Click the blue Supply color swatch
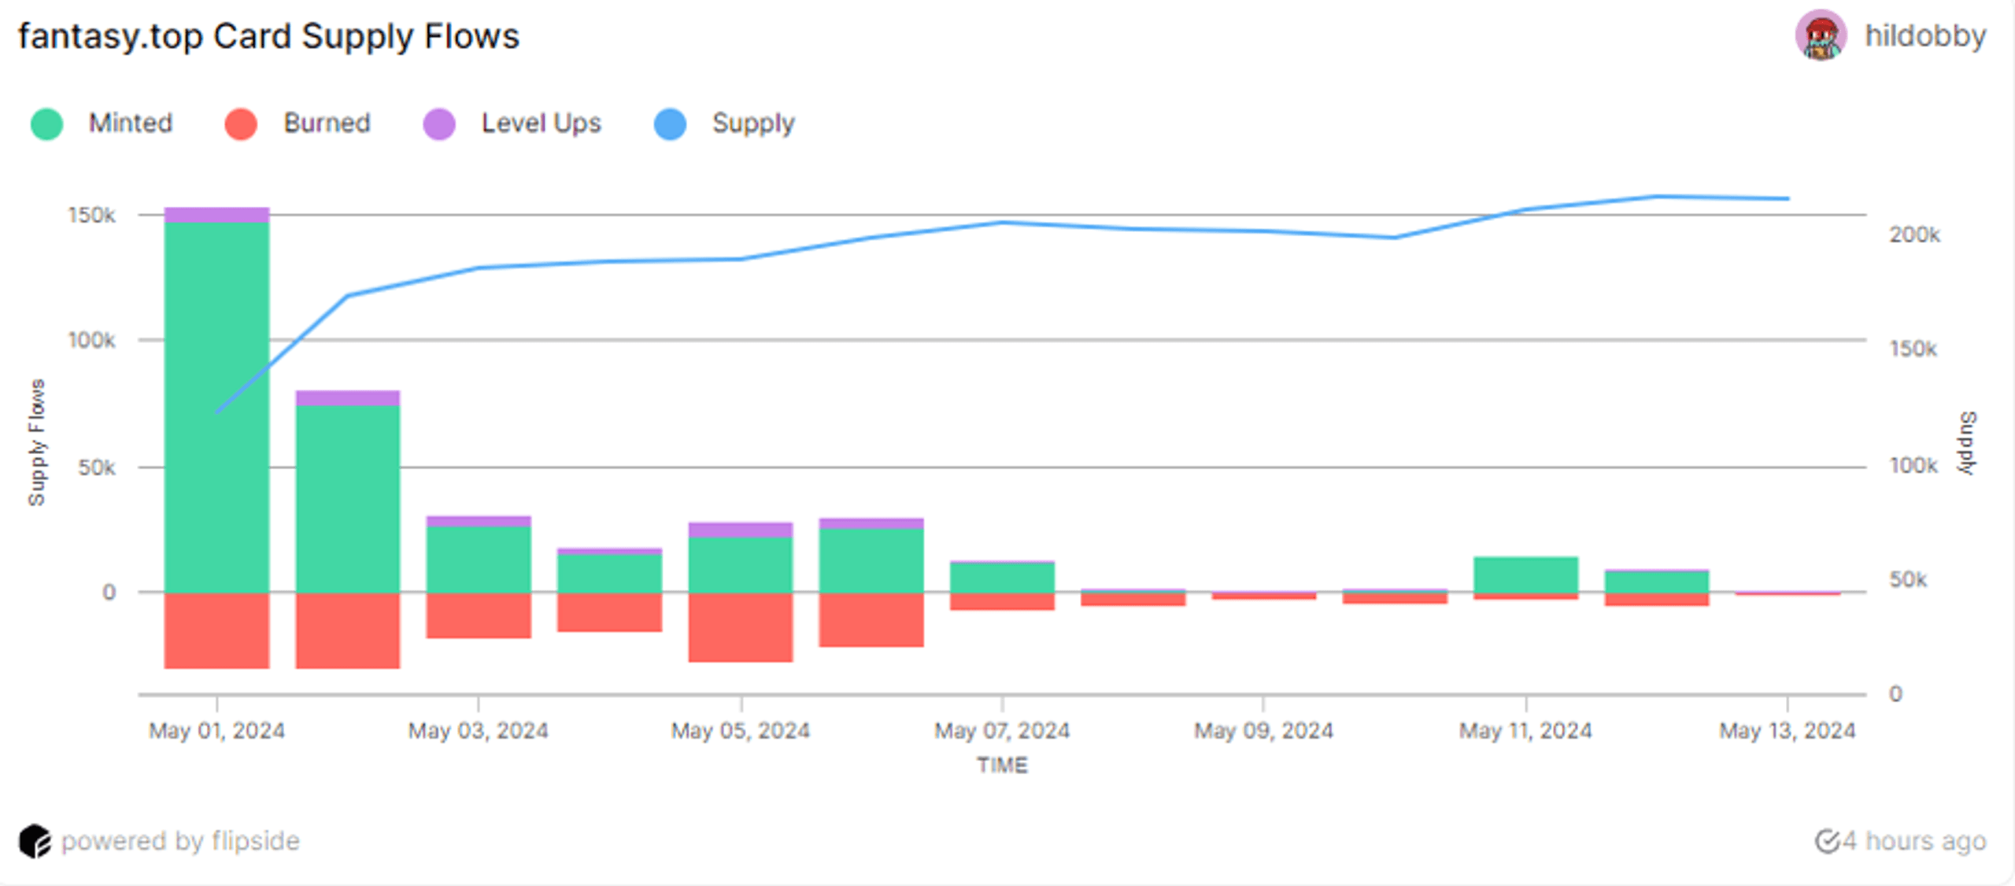 click(x=671, y=124)
